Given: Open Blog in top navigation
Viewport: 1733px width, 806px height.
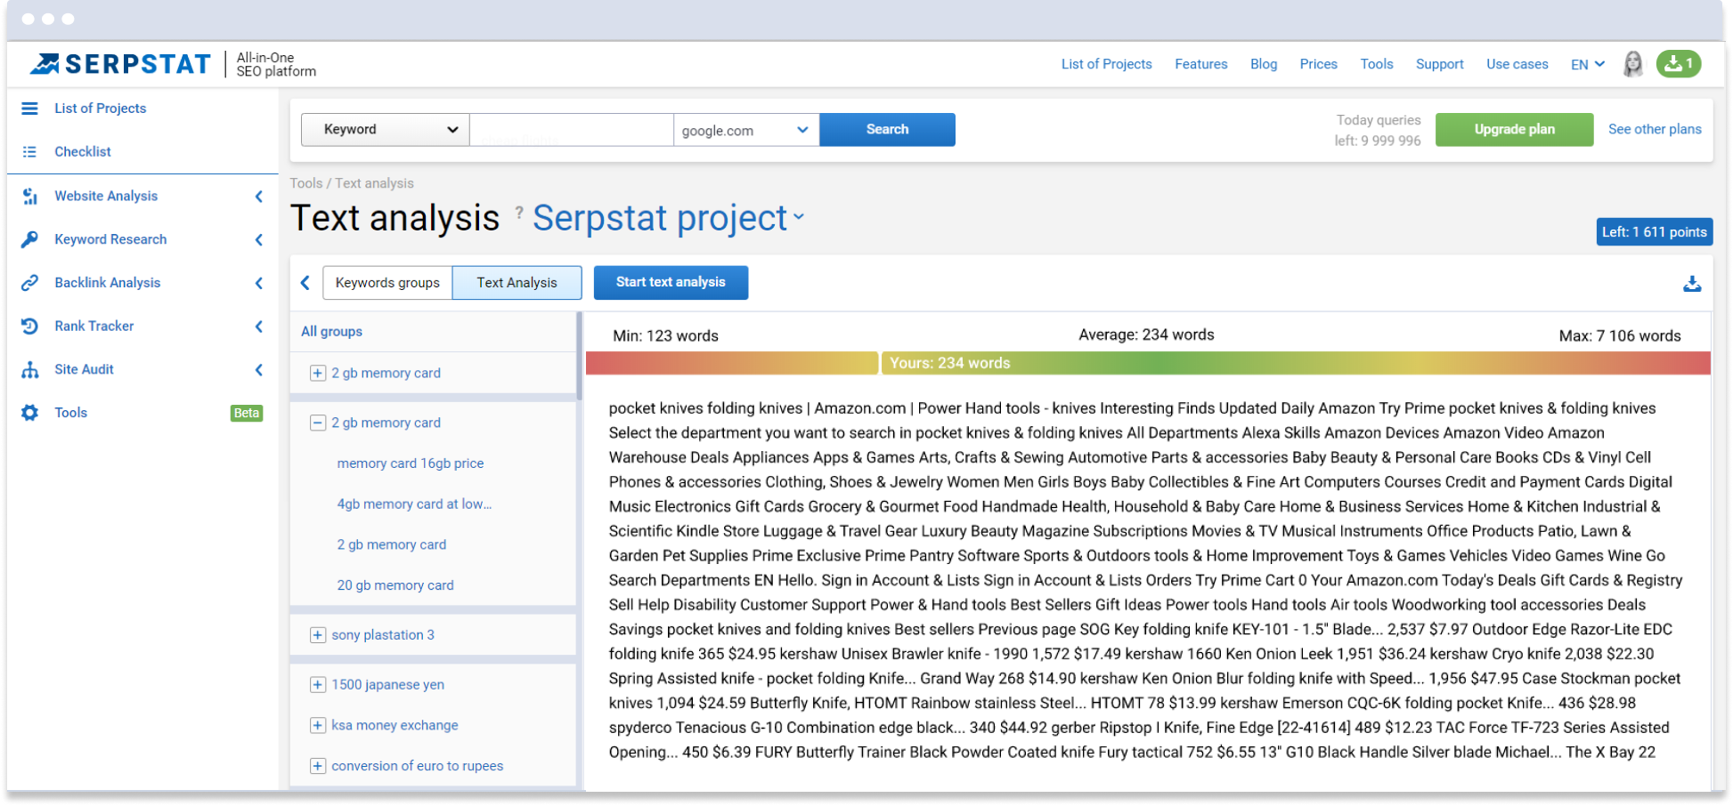Looking at the screenshot, I should point(1263,64).
